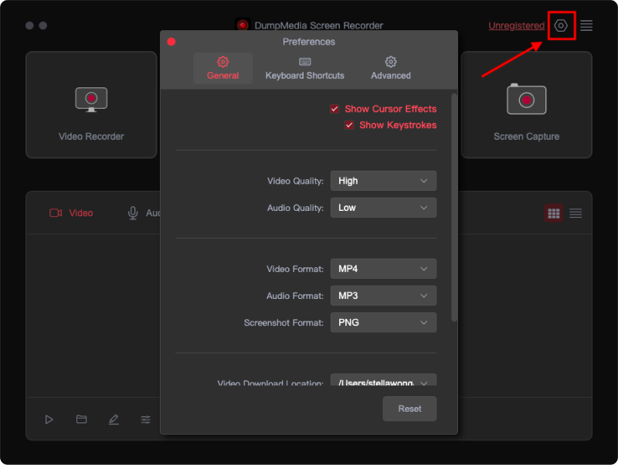Open the Audio Quality dropdown

[x=383, y=208]
